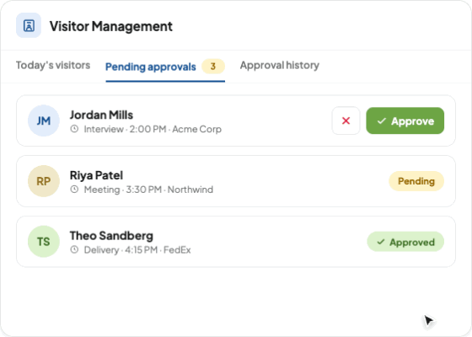Click checkmark icon inside Approve button
The height and width of the screenshot is (337, 472).
382,121
